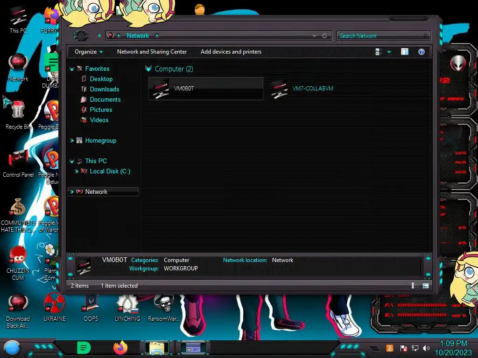
Task: Expand the Network tree node
Action: coord(72,192)
